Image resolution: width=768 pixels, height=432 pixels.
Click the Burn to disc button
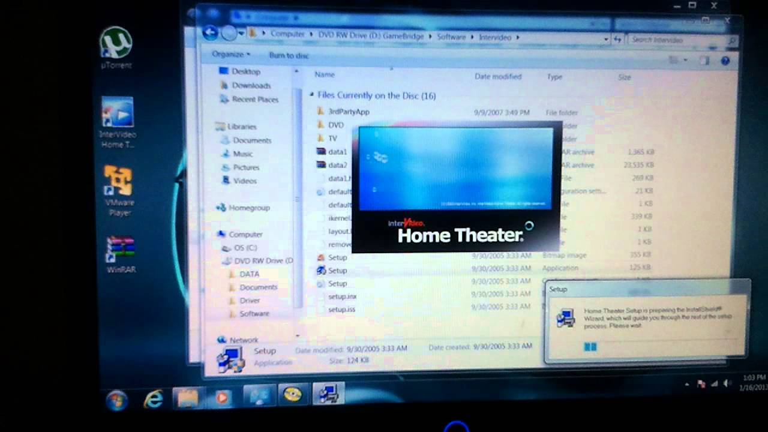pos(289,55)
